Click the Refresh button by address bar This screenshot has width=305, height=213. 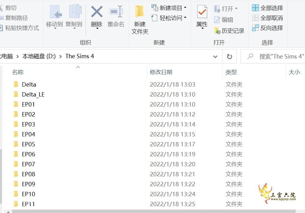230,57
